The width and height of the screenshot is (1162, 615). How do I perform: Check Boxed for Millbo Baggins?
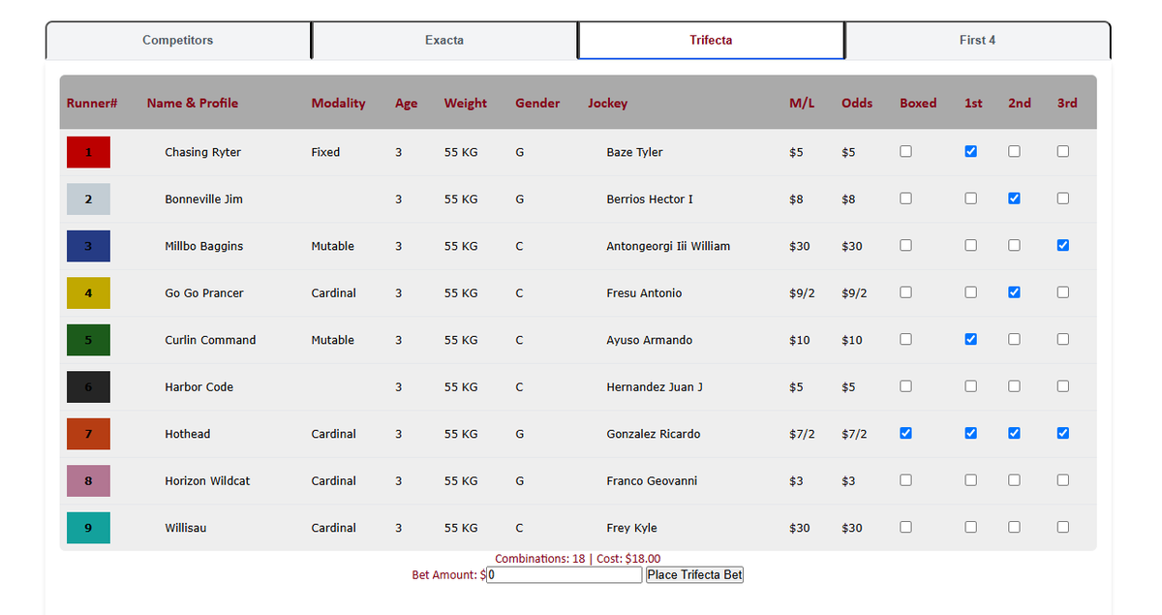click(x=905, y=245)
